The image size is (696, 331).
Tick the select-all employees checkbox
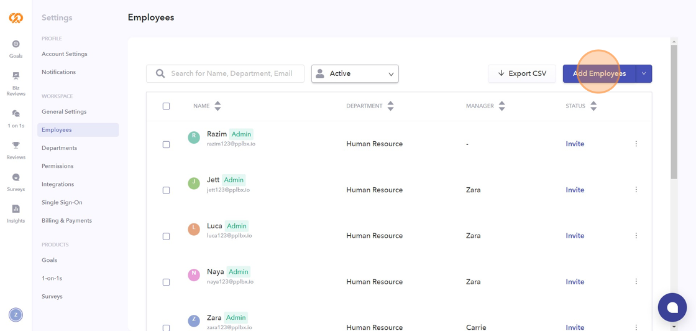click(x=166, y=106)
